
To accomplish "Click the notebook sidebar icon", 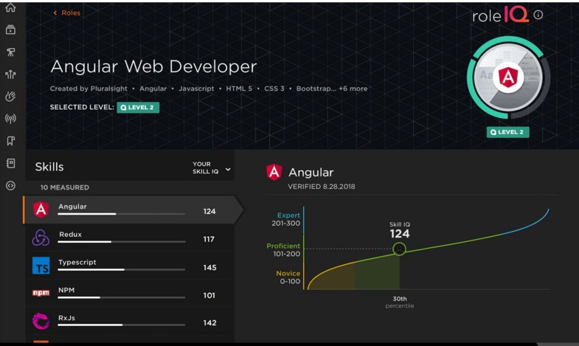I will click(x=10, y=163).
